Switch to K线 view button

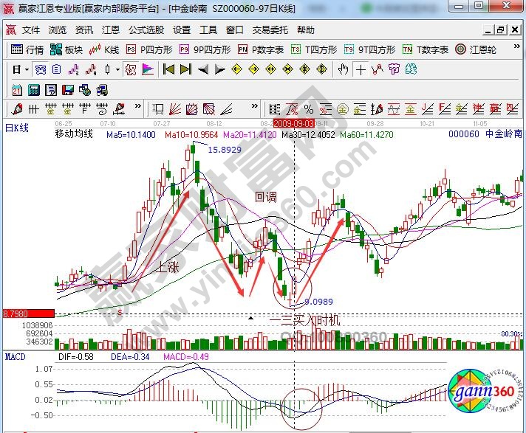click(104, 49)
